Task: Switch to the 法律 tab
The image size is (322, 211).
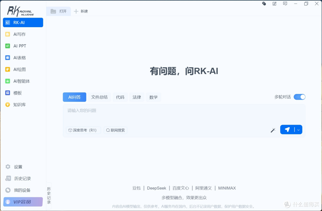Action: click(x=137, y=97)
